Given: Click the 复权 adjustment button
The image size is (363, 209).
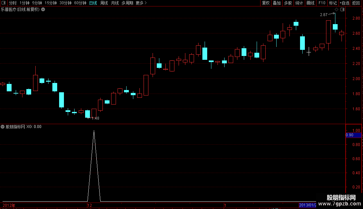Looking at the screenshot, I should (x=266, y=3).
